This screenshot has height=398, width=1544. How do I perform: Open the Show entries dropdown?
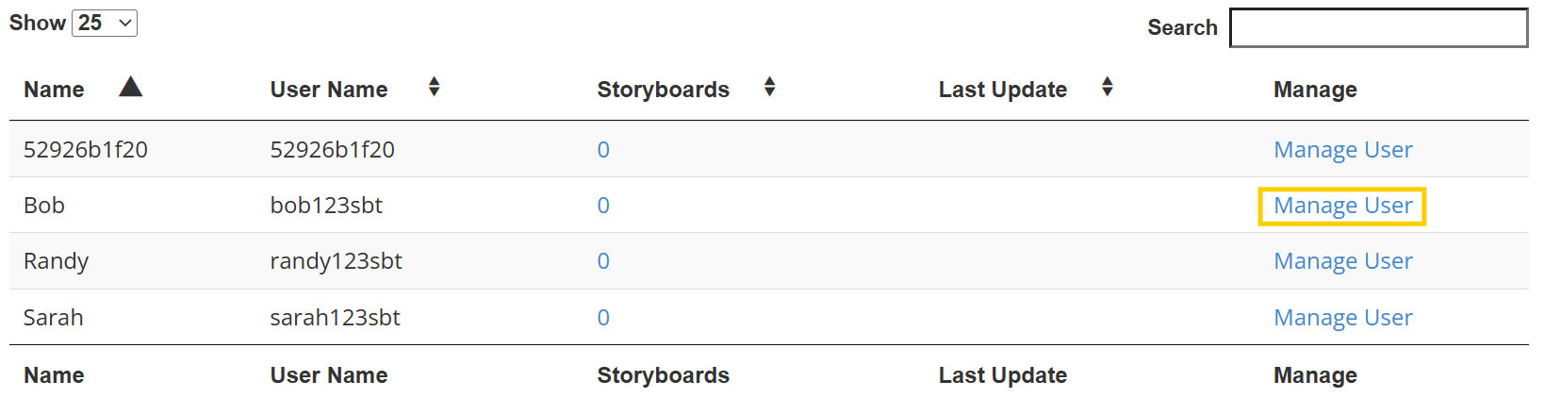(105, 23)
